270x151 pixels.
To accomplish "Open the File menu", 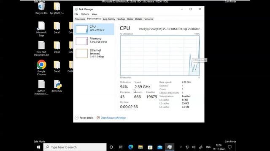I will coord(76,14).
